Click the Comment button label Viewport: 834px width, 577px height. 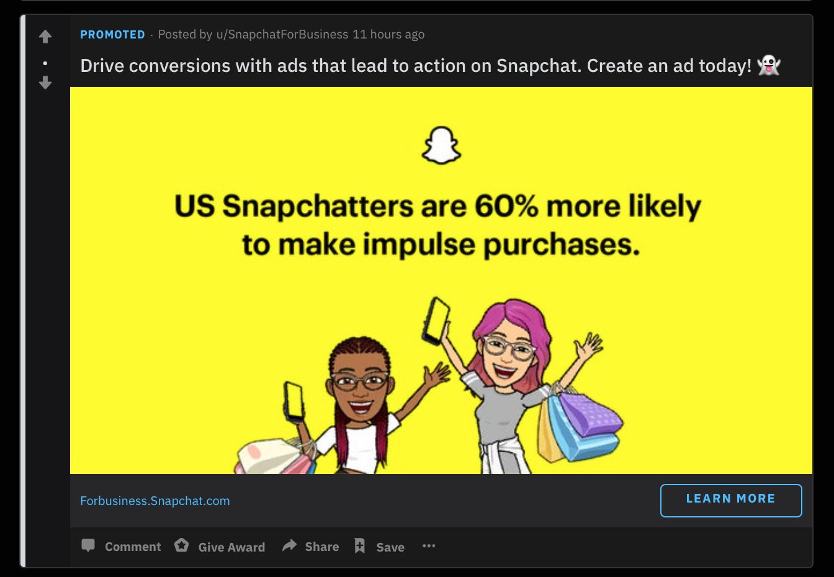133,547
